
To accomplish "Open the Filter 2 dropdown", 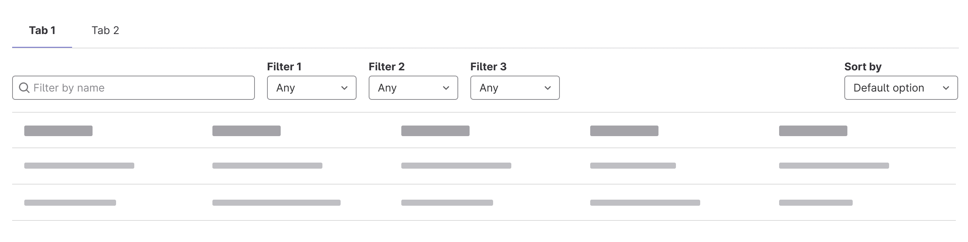I will coord(413,88).
